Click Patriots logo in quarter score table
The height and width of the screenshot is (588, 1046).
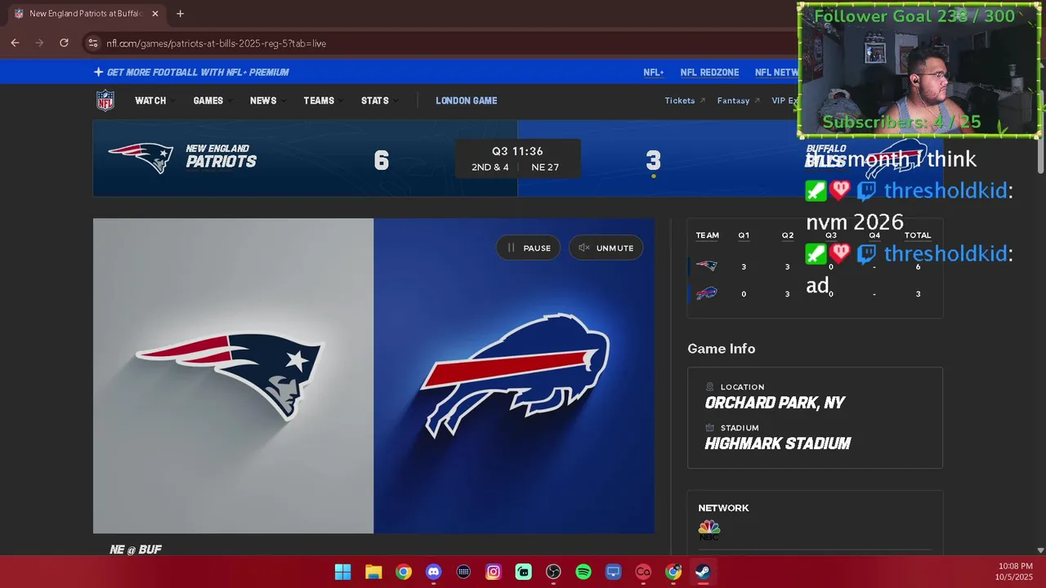(707, 266)
